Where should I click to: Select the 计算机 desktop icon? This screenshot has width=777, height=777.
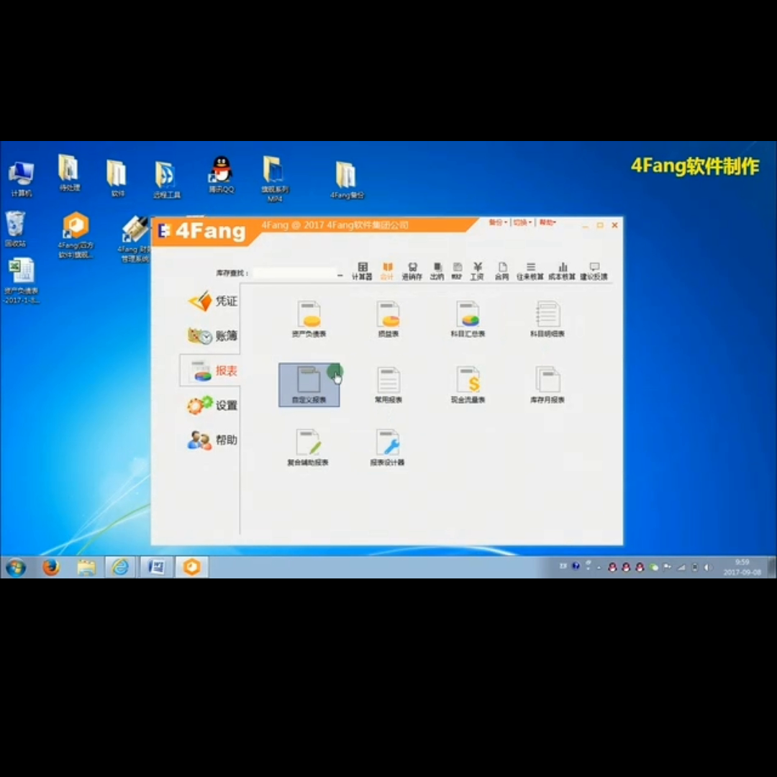(x=22, y=179)
